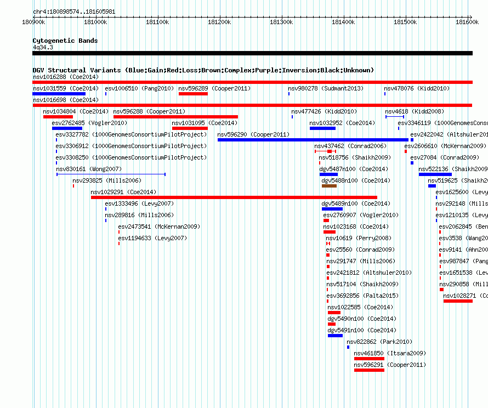
Task: Open esv3306912 variant label
Action: click(x=132, y=146)
